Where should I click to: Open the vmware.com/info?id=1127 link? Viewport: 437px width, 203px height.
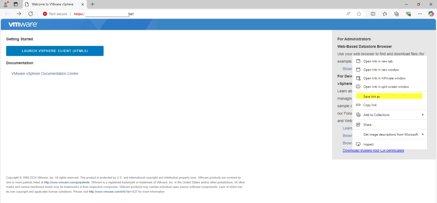pyautogui.click(x=113, y=192)
